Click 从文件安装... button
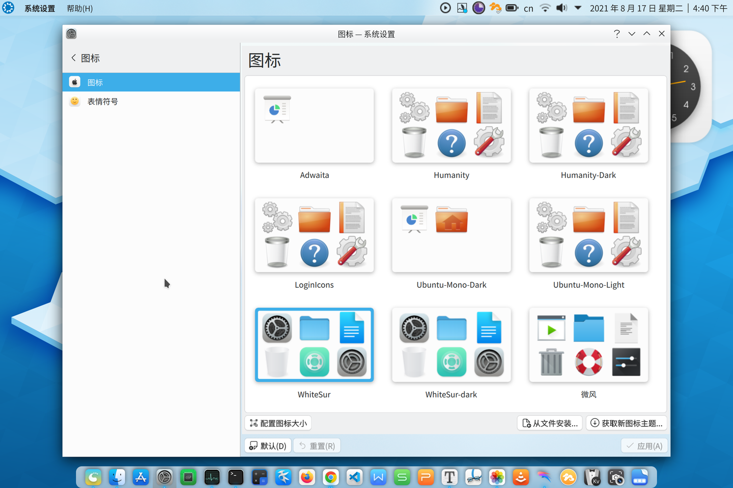Image resolution: width=733 pixels, height=488 pixels. (550, 423)
